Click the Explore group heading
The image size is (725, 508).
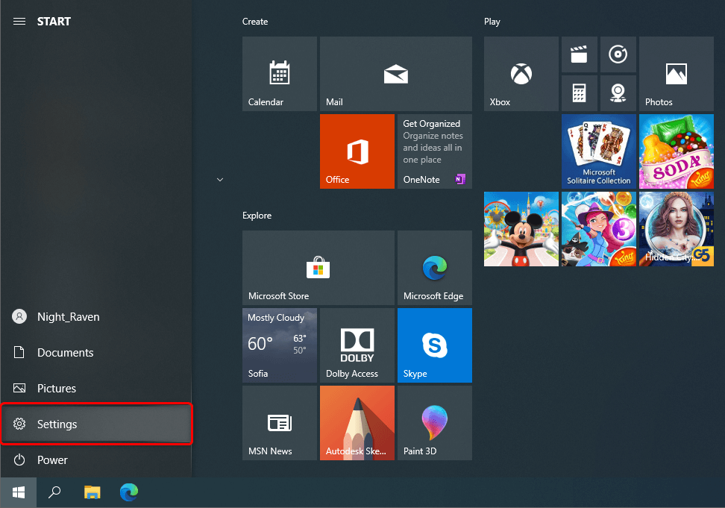click(x=257, y=216)
